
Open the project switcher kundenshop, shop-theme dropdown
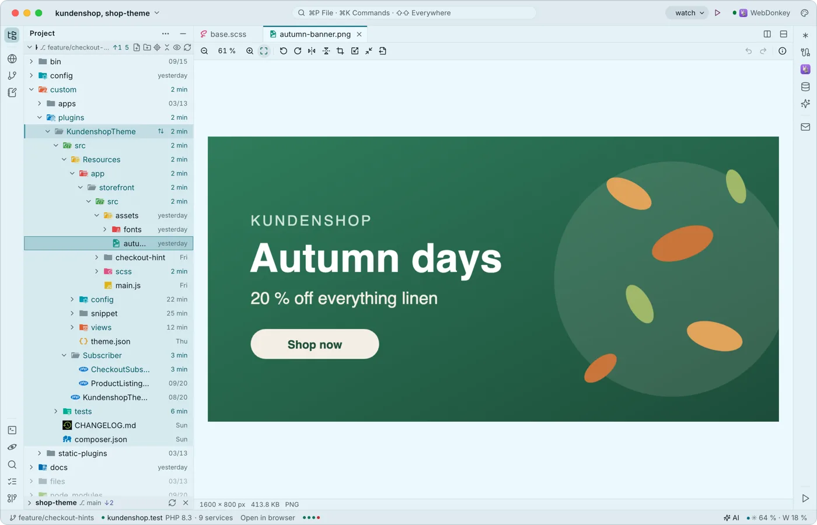pos(107,13)
